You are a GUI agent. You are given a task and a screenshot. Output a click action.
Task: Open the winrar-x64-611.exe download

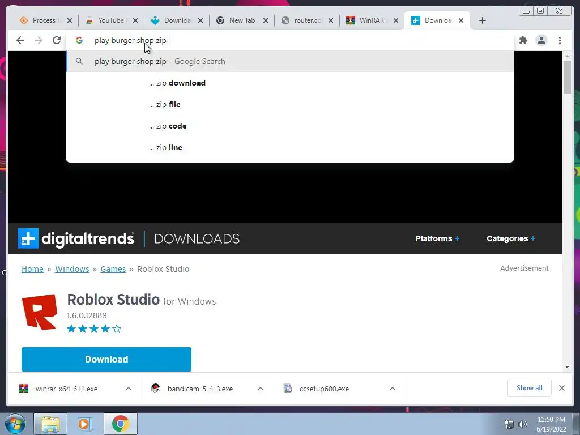click(67, 389)
